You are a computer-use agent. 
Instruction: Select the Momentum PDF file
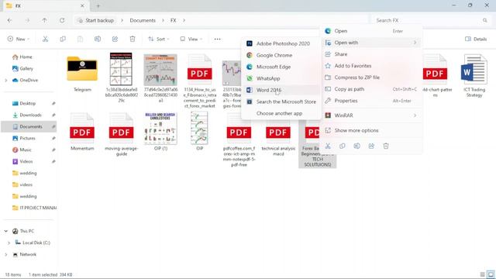point(82,132)
